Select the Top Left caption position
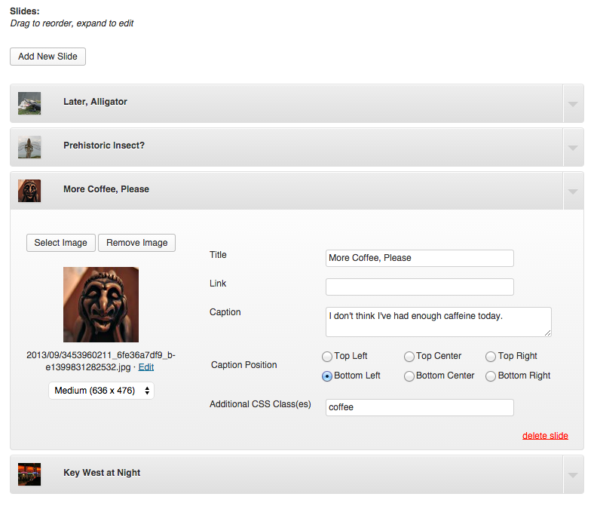The height and width of the screenshot is (506, 594). [327, 357]
